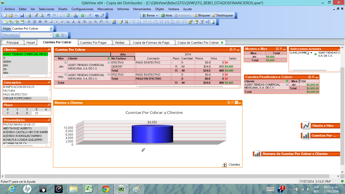Click the format painter brush icon
Screen dimensions: 345x194
[x=121, y=22]
